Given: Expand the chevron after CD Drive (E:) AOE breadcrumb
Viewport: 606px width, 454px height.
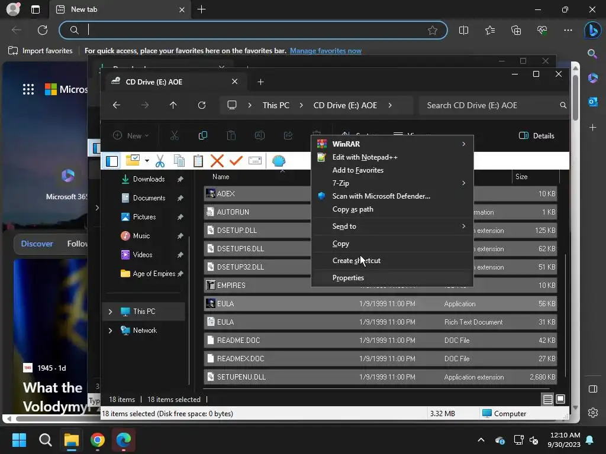Looking at the screenshot, I should click(x=390, y=105).
